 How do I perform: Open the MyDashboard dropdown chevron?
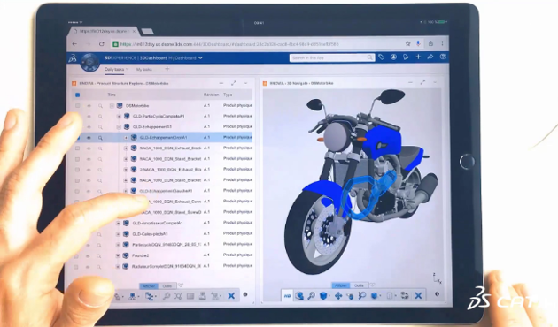click(x=201, y=57)
